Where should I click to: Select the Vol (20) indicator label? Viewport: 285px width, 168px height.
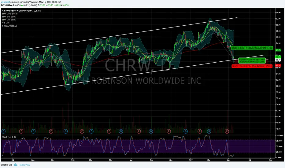point(6,23)
